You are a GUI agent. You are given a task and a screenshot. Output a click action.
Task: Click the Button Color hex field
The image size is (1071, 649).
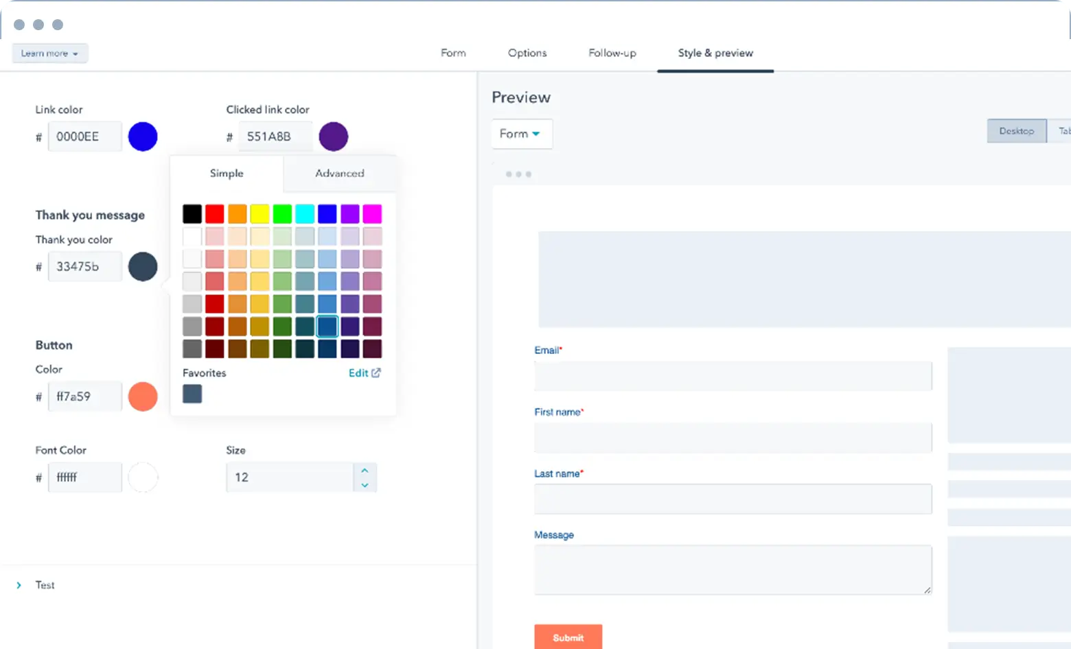click(x=84, y=397)
